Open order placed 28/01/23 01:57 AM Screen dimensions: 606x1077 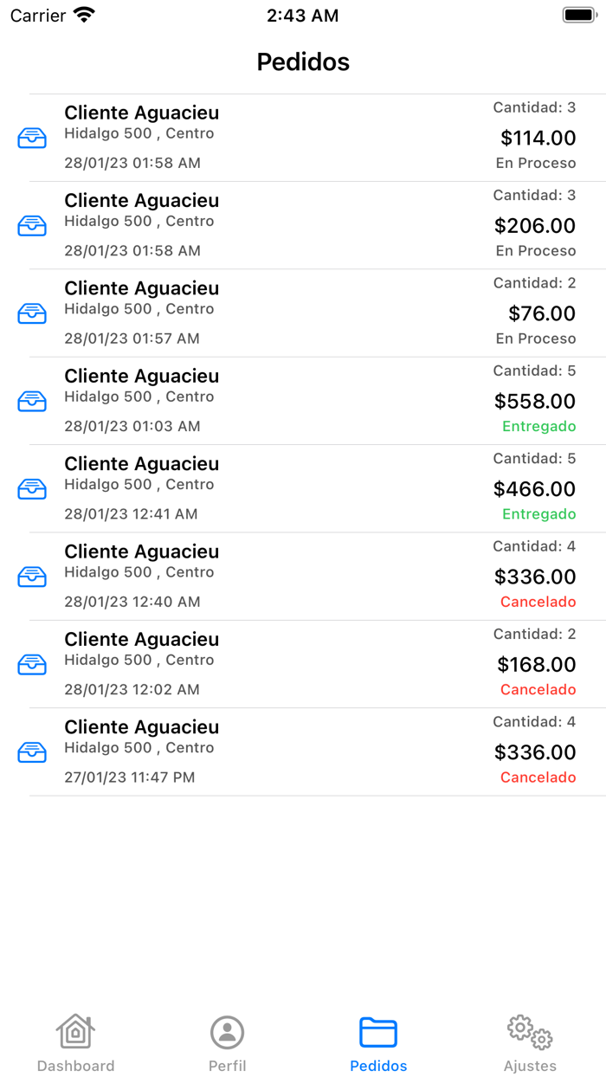pos(260,313)
